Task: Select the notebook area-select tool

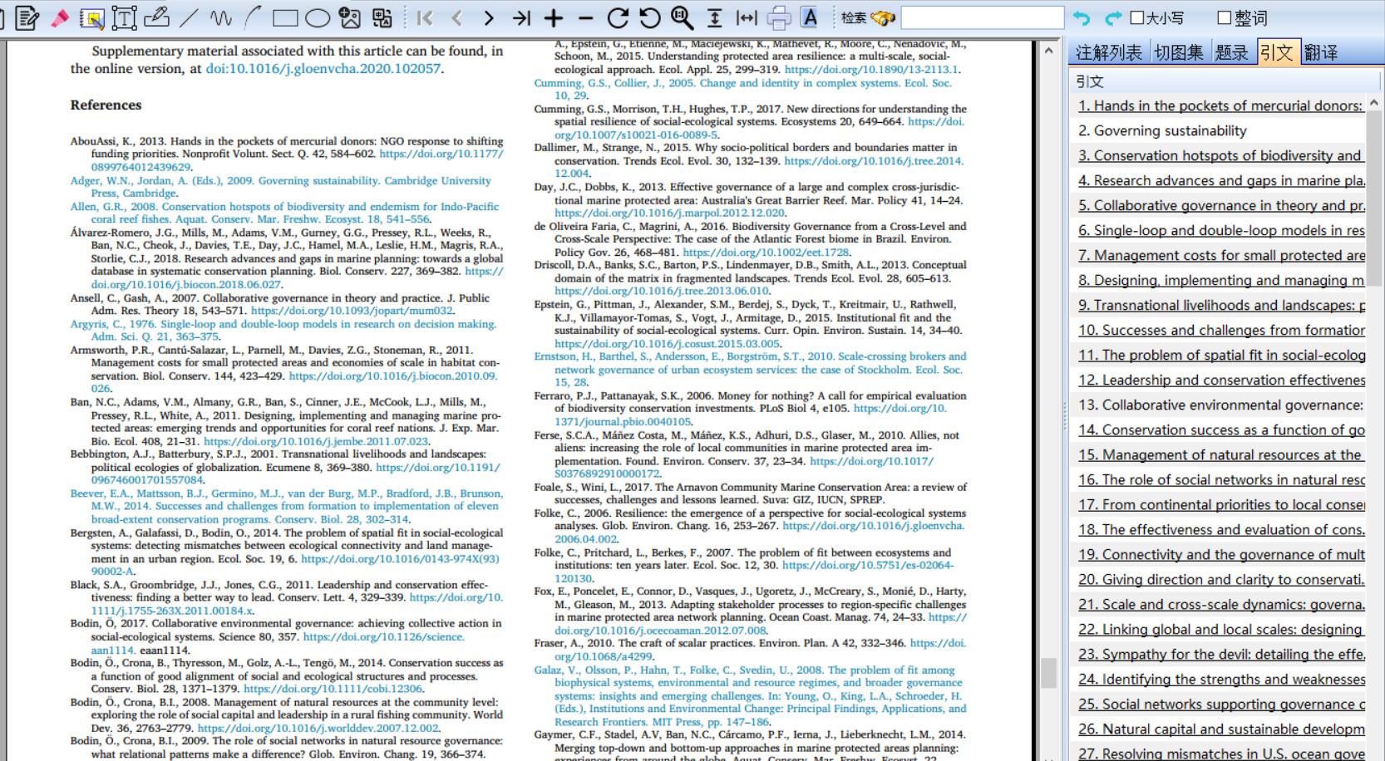Action: point(91,17)
